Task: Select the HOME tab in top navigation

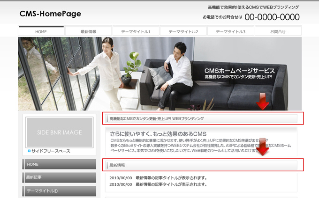Action: (x=41, y=31)
